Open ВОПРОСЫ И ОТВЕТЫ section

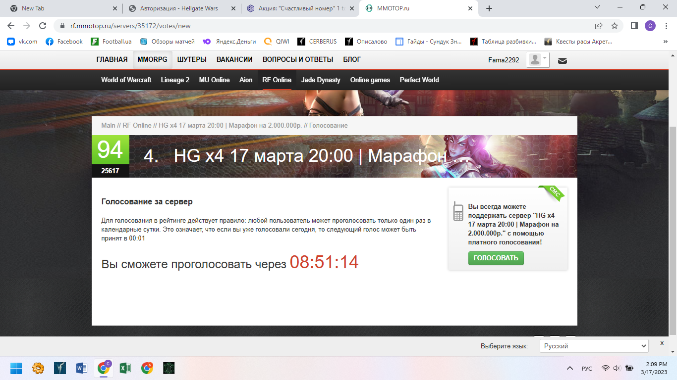click(x=298, y=59)
